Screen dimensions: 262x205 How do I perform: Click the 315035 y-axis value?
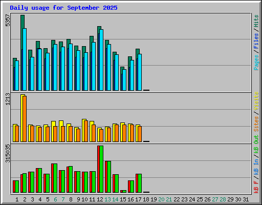coord(8,153)
